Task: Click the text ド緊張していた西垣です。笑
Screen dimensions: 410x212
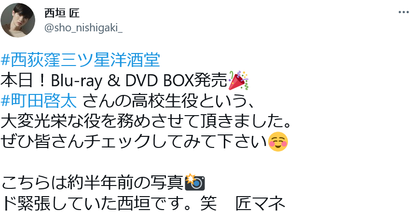Action: coord(109,203)
